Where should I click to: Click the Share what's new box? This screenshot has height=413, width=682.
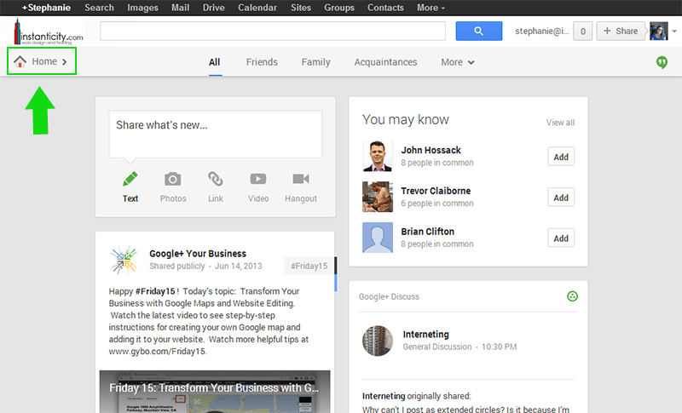tap(216, 134)
